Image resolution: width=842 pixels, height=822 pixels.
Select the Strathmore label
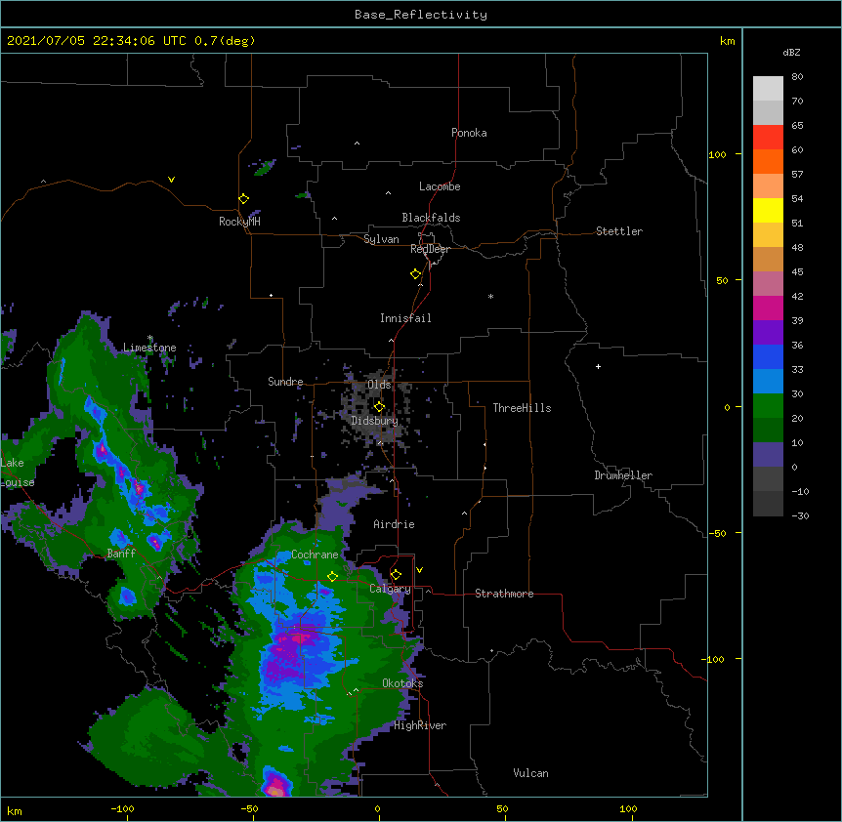tap(504, 594)
